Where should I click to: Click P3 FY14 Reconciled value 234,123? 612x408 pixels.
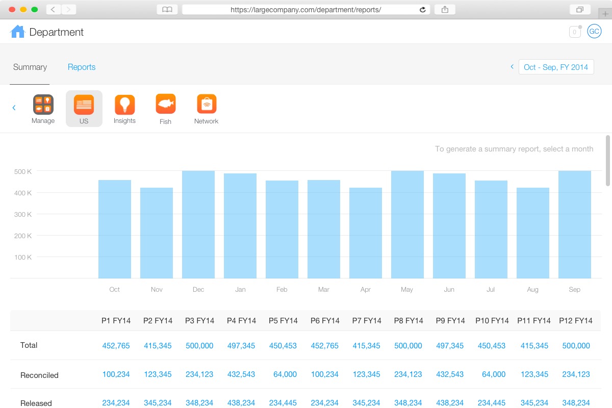199,374
